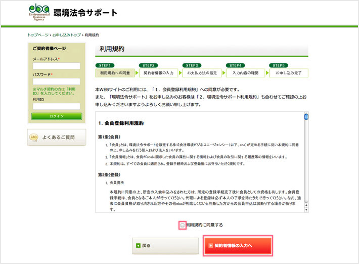
Task: Open the お申し込みトップ breadcrumb link
Action: pyautogui.click(x=67, y=35)
